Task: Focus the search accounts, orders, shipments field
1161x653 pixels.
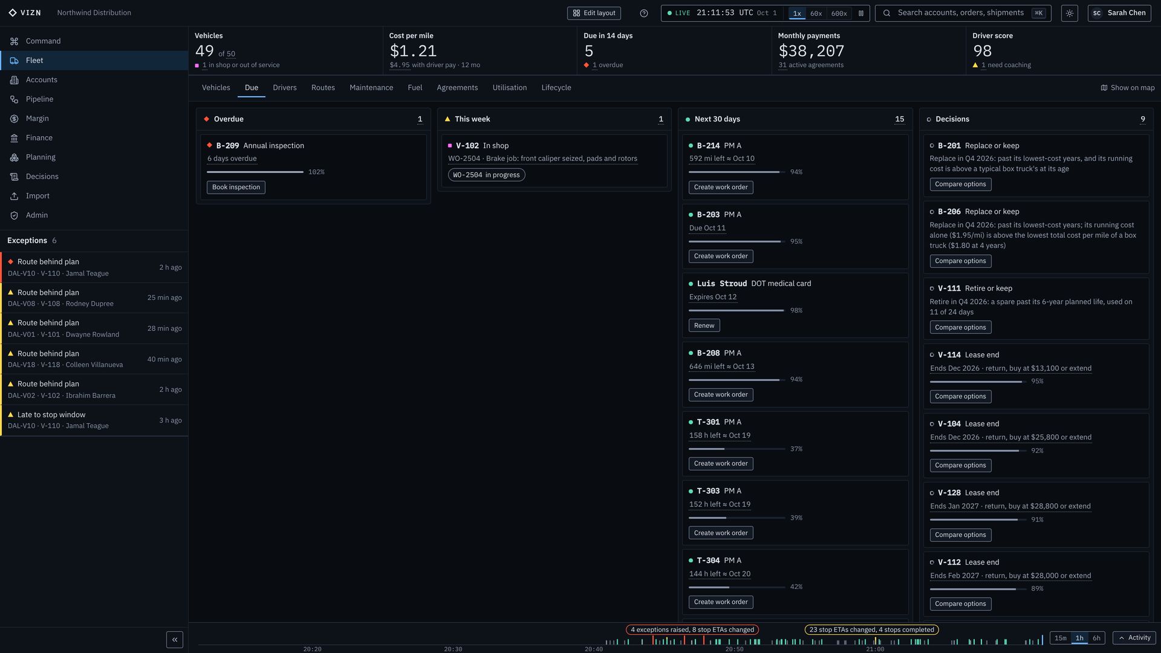Action: [963, 13]
